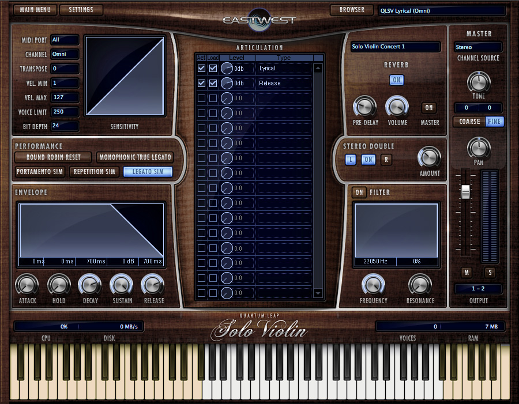519x404 pixels.
Task: Open the Stereo channel source dropdown
Action: 478,47
